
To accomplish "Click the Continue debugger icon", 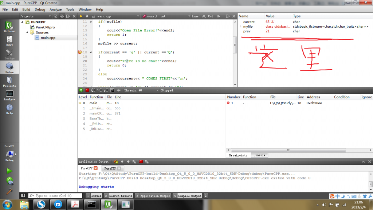I will pyautogui.click(x=81, y=90).
